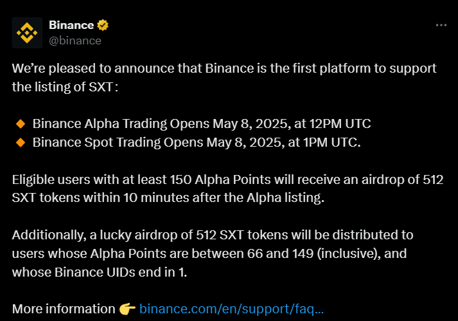Image resolution: width=458 pixels, height=321 pixels.
Task: Open the @binance handle
Action: click(x=75, y=41)
